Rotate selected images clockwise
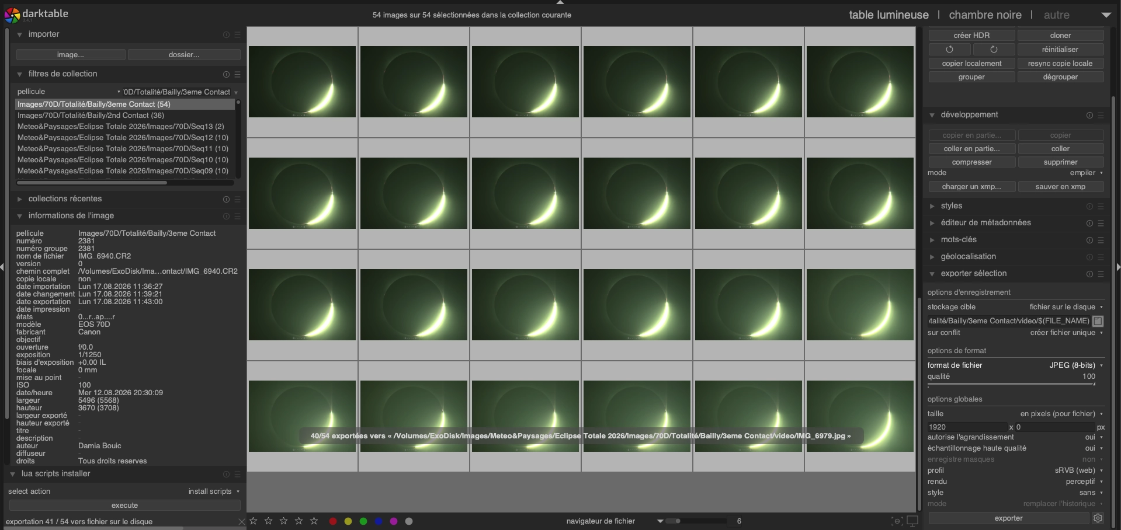The width and height of the screenshot is (1121, 530). pos(994,50)
